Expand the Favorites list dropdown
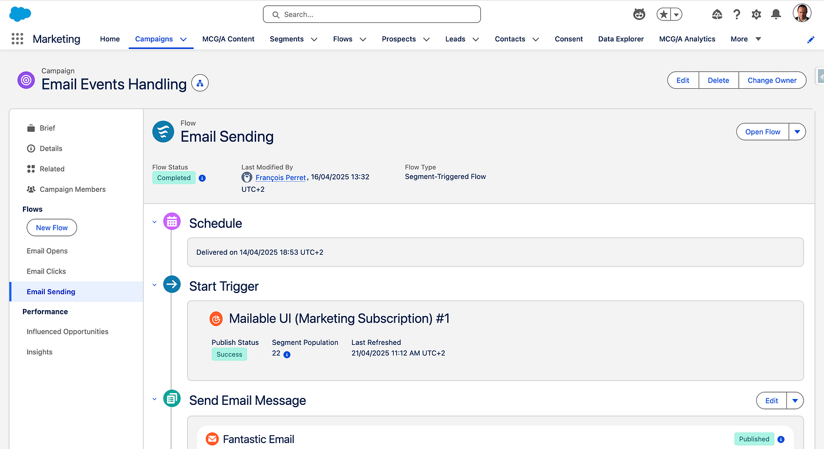Viewport: 824px width, 449px height. click(x=677, y=15)
